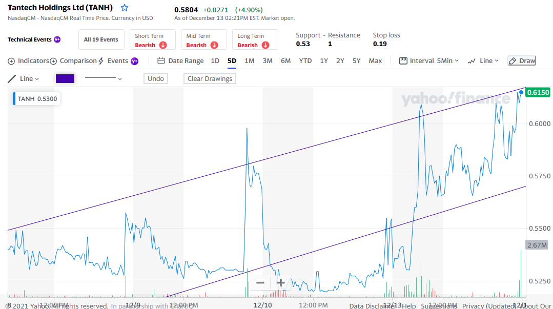Open the Date Range calendar picker

point(180,60)
